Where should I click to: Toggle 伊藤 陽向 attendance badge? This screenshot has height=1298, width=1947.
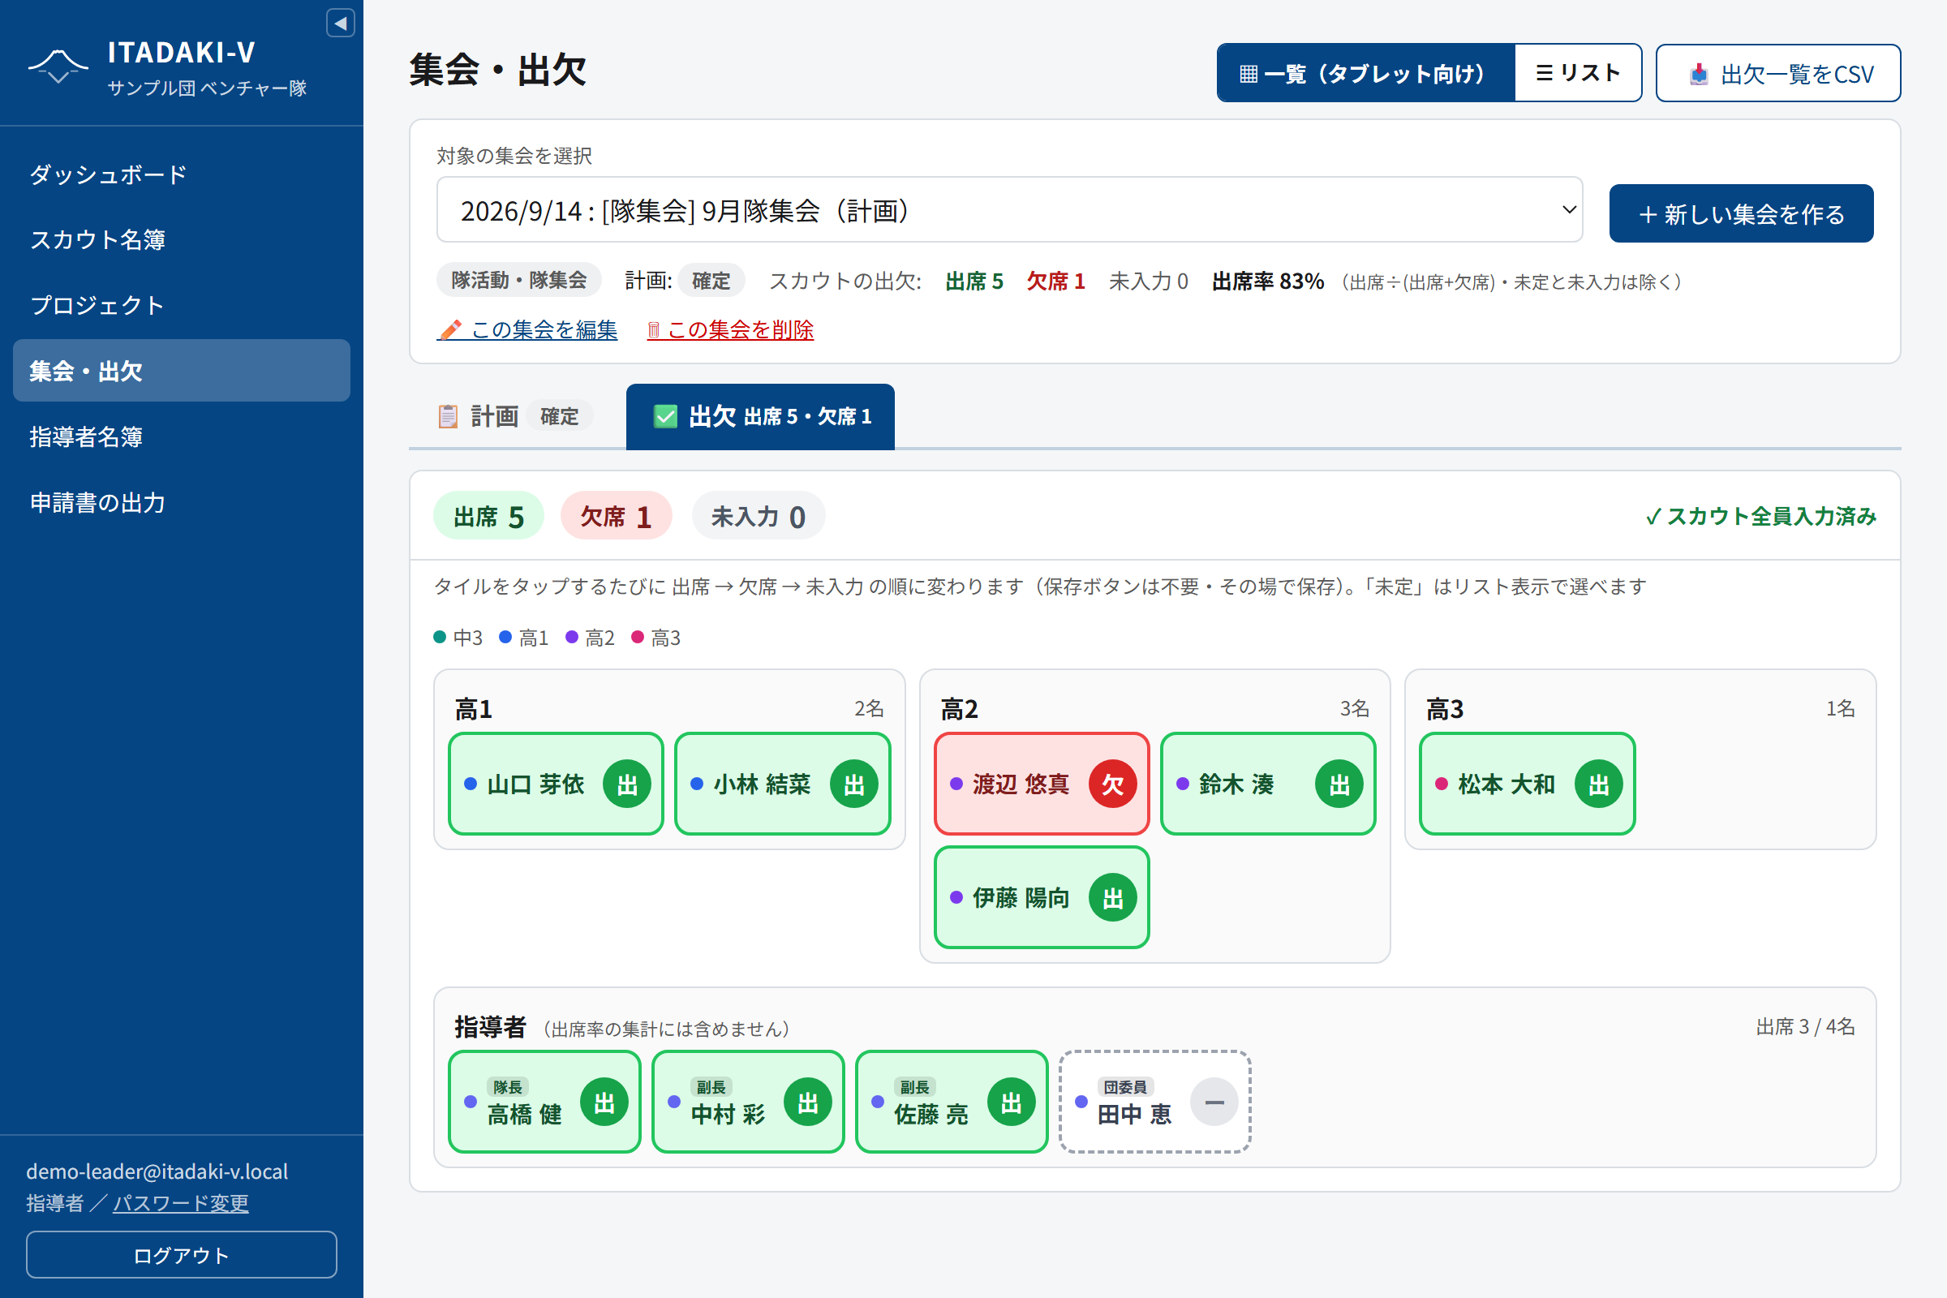(x=1112, y=897)
